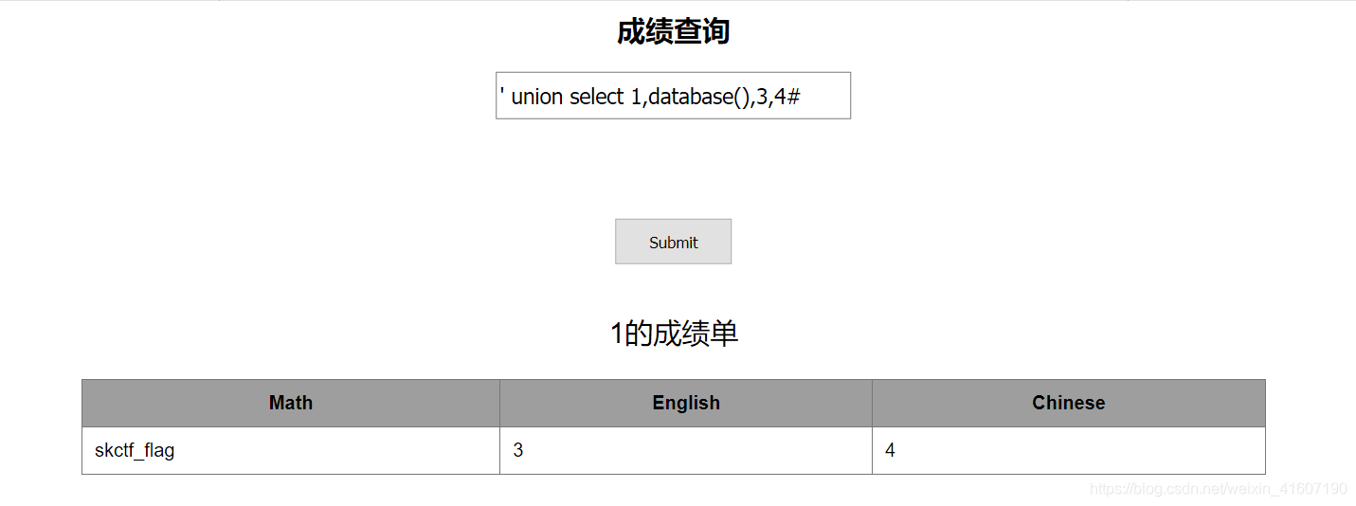Click the 成绩查询 page heading
Screen dimensions: 1356x506
(673, 31)
